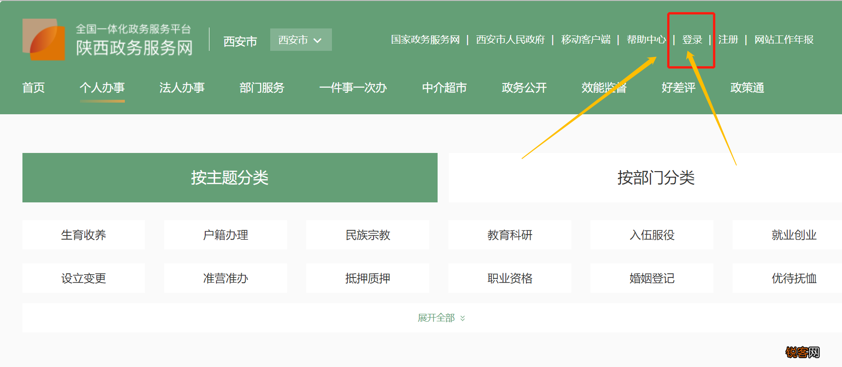Open 国家政务服务网 link

425,40
